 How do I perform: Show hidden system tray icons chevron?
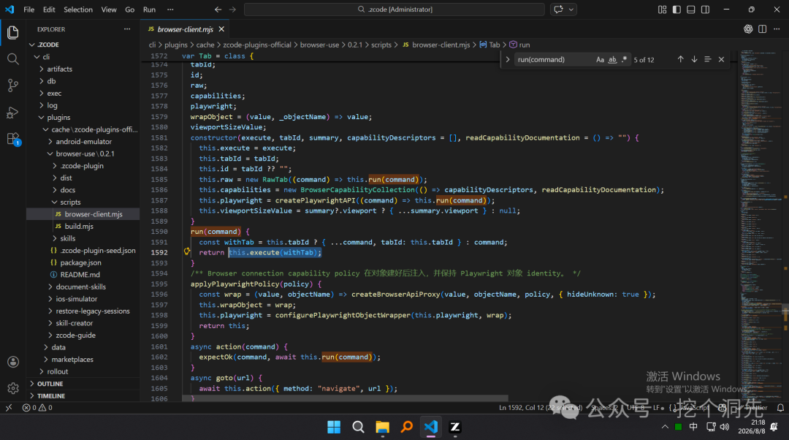(x=665, y=427)
